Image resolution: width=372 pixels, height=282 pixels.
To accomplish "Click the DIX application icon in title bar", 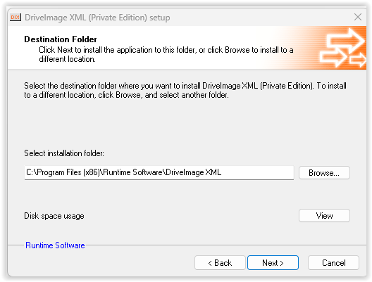I will tap(15, 18).
